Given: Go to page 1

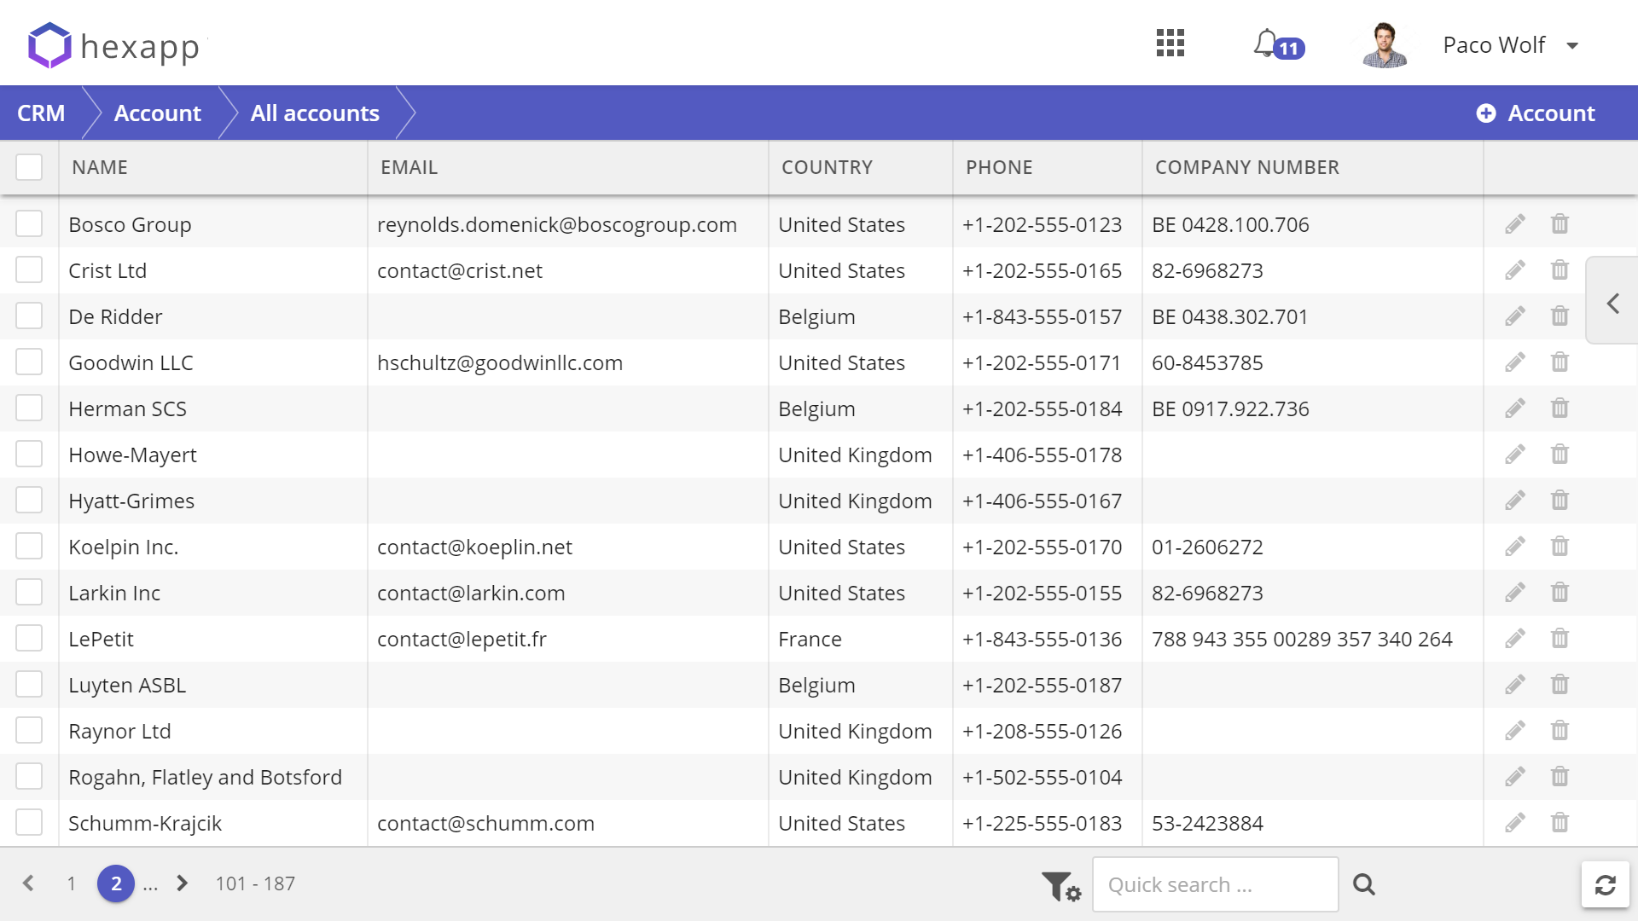Looking at the screenshot, I should 72,883.
